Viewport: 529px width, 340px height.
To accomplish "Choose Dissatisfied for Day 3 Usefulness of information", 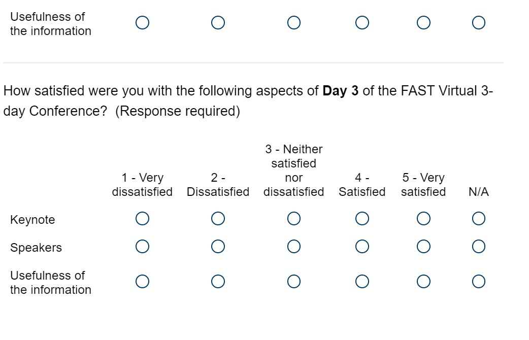I will pos(218,281).
